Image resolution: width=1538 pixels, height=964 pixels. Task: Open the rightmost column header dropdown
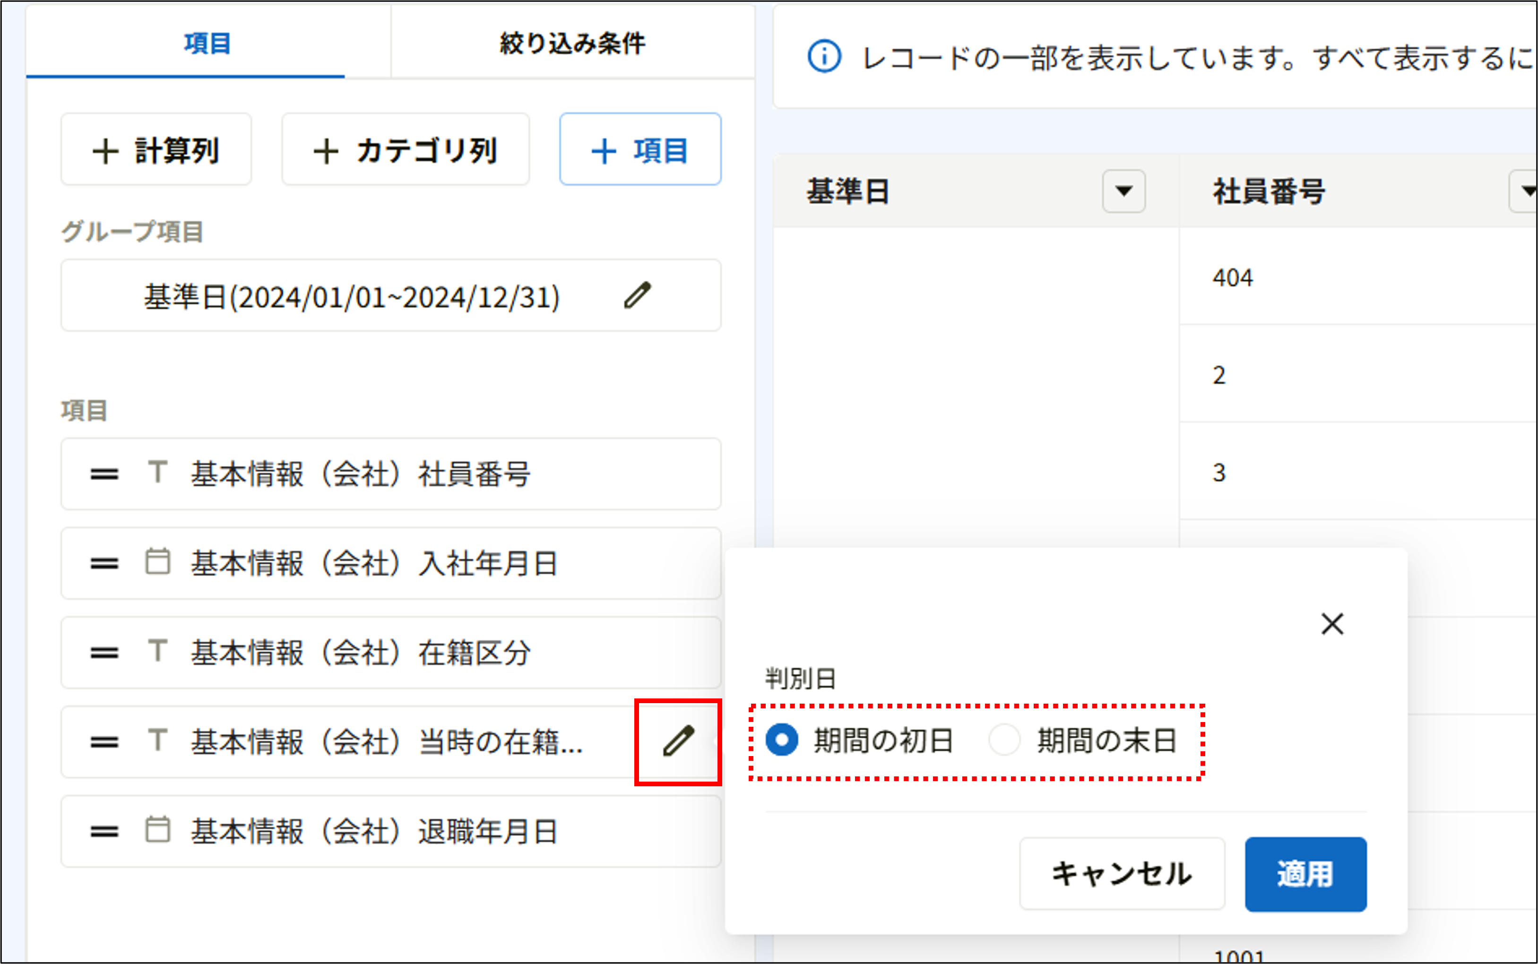coord(1527,190)
